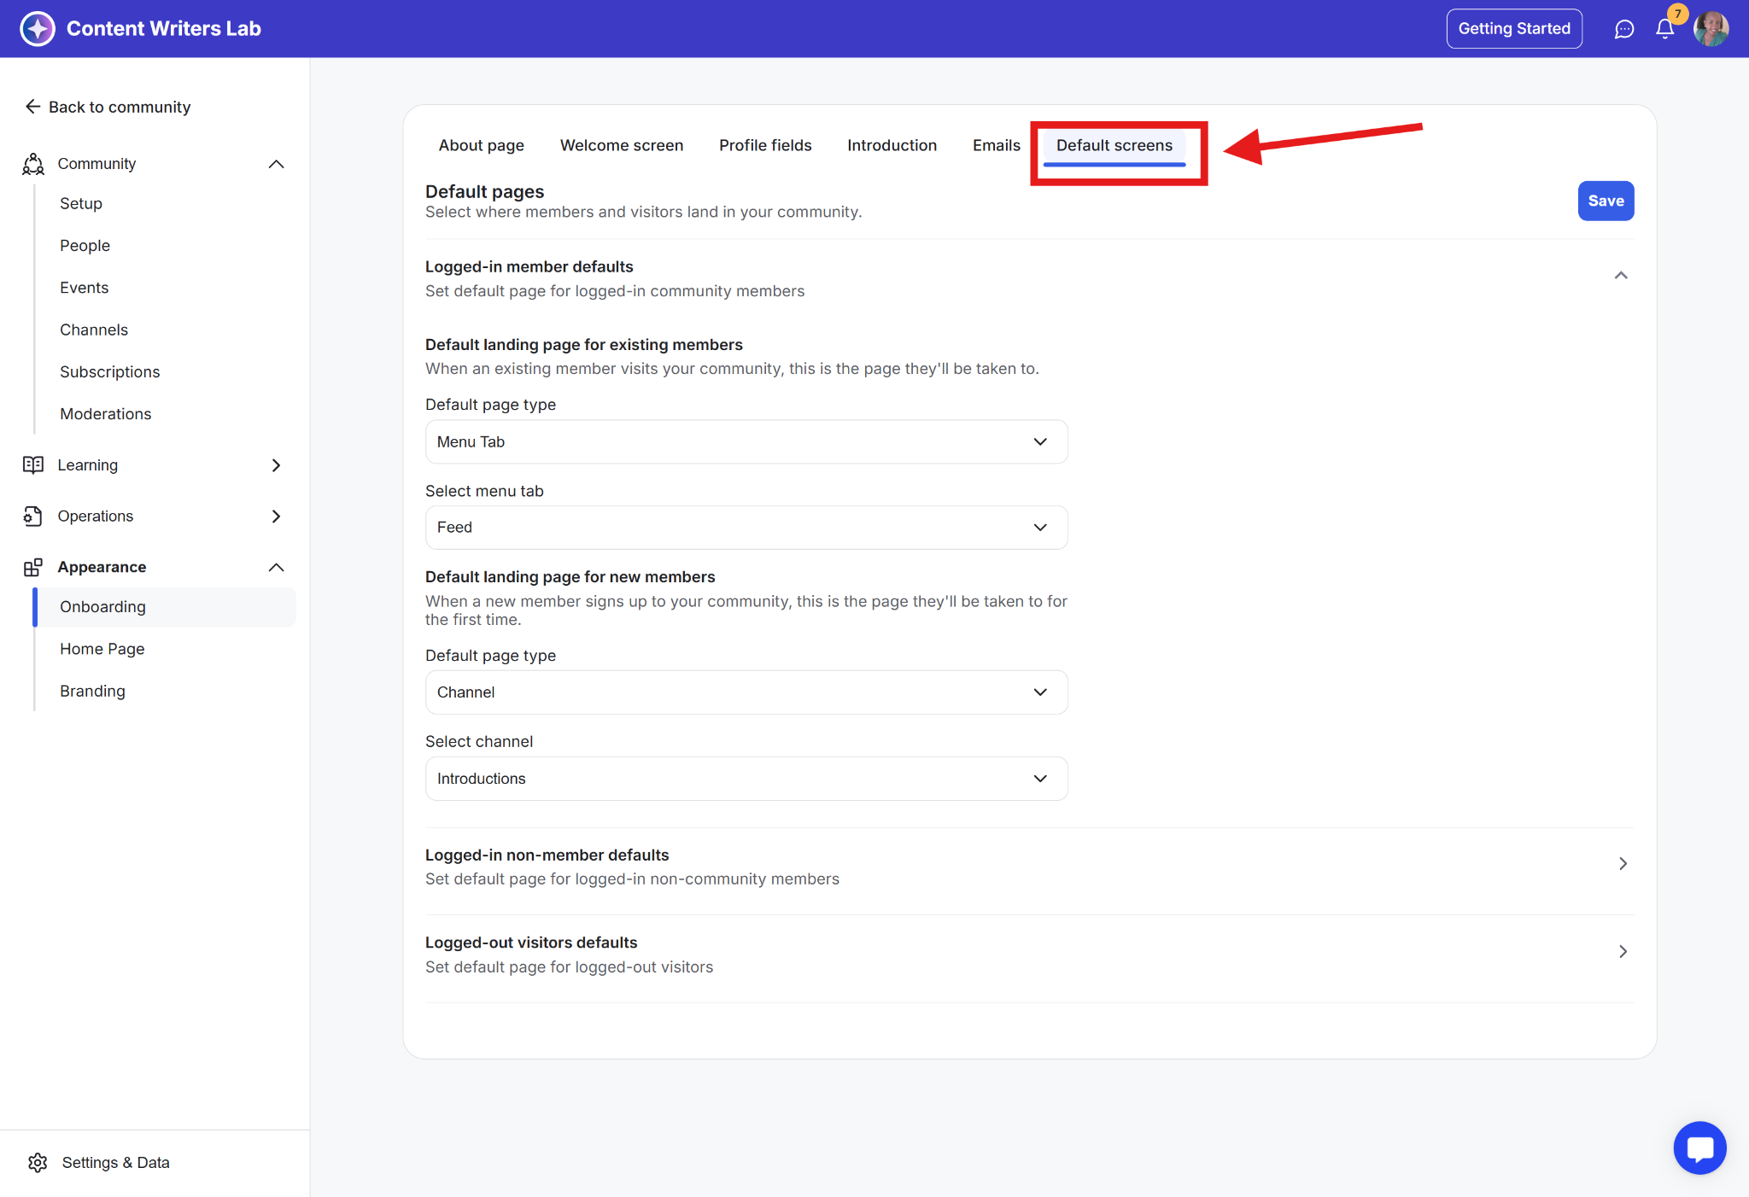Switch to the Welcome screen tab

point(621,145)
